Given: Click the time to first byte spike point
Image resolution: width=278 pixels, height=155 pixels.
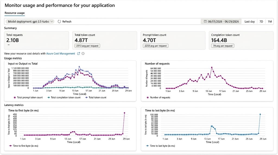Looking at the screenshot, I should [124, 113].
